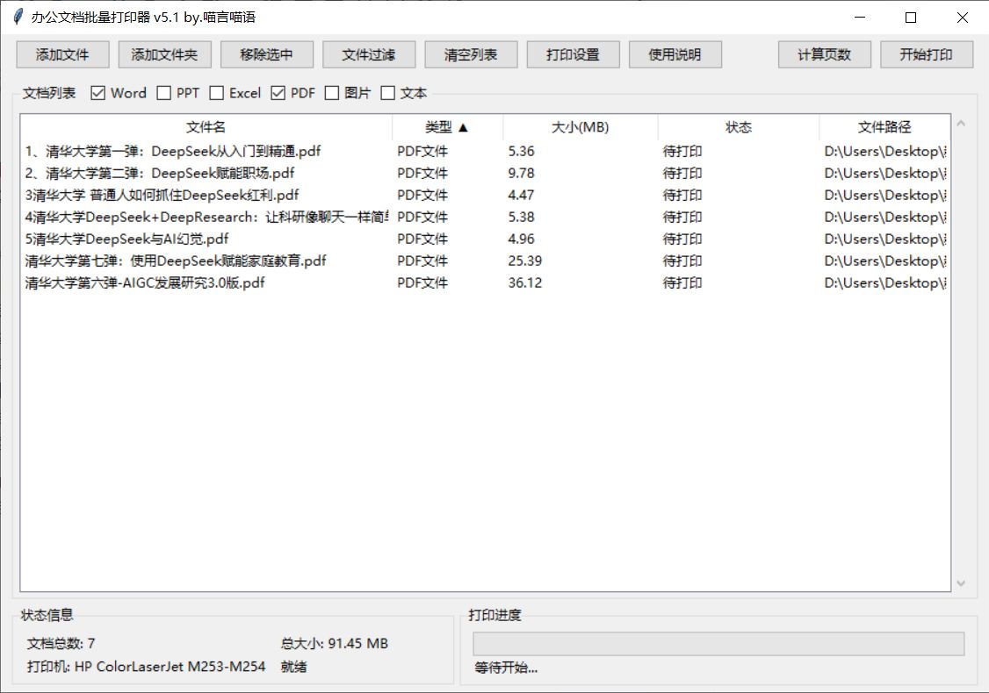Click the 等待开始... progress label
The height and width of the screenshot is (693, 989).
[506, 668]
